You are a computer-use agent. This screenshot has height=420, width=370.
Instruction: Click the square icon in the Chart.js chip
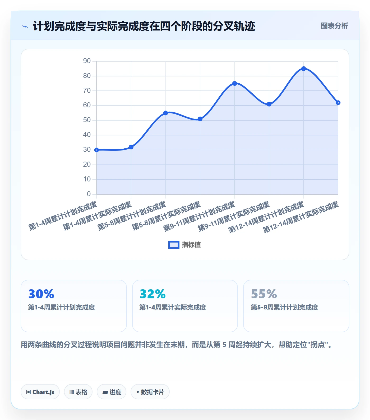click(29, 392)
